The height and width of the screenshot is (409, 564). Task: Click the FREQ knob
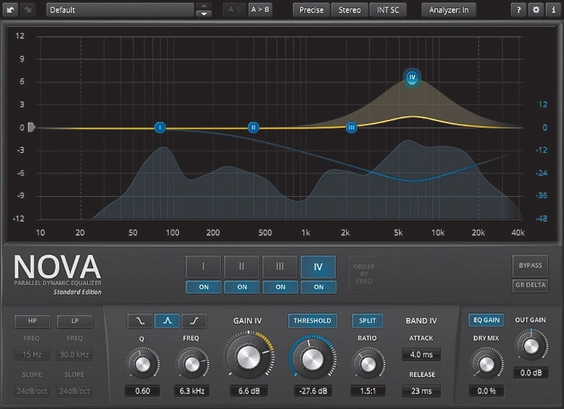tap(192, 364)
